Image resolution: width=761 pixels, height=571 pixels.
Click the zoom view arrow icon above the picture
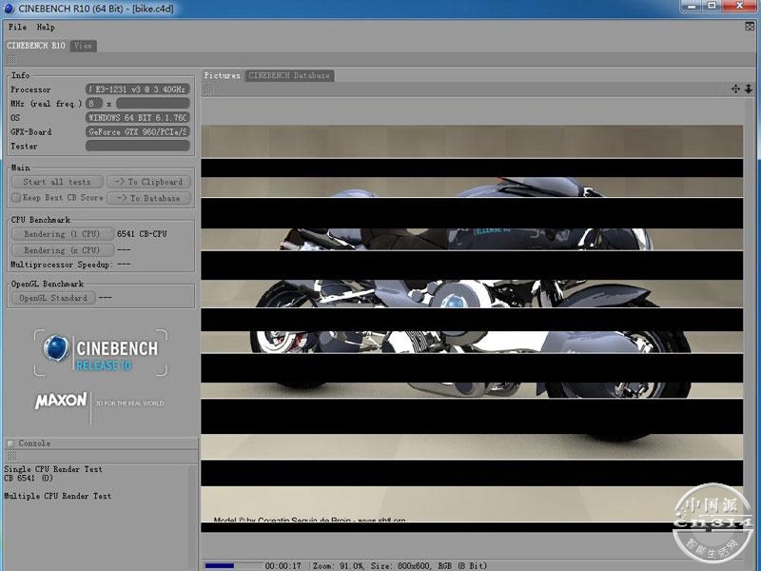[x=749, y=89]
